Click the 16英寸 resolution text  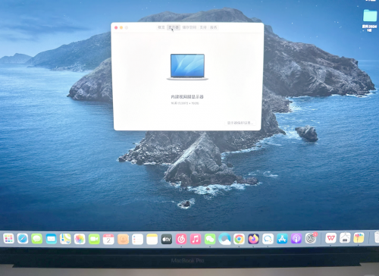185,103
